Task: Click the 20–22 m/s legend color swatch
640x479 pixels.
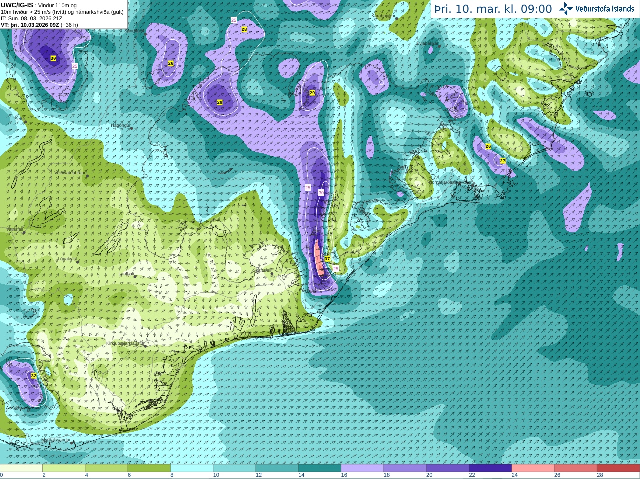Action: (448, 468)
